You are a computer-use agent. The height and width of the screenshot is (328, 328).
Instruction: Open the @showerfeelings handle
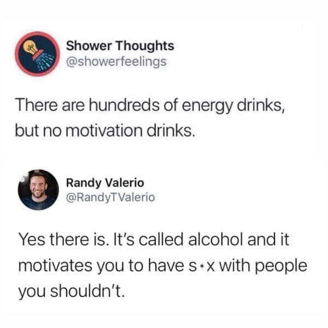point(116,62)
